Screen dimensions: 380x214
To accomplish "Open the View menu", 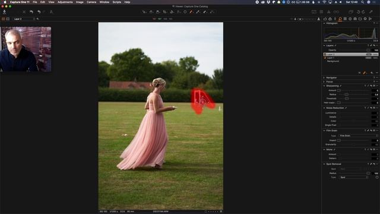I will [x=51, y=2].
